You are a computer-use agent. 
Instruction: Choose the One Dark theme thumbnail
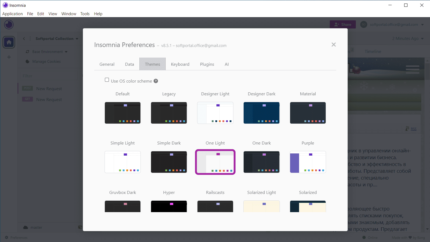click(x=262, y=162)
